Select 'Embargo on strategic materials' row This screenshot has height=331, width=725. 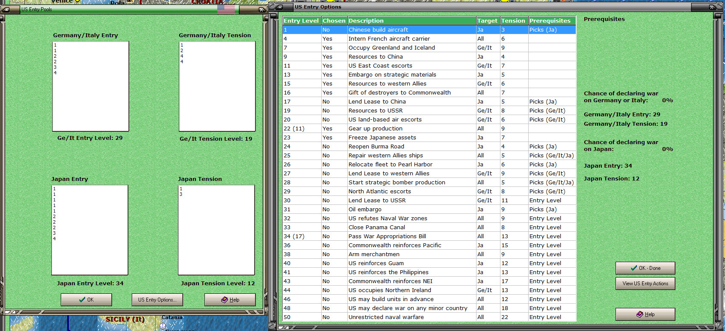(x=429, y=75)
